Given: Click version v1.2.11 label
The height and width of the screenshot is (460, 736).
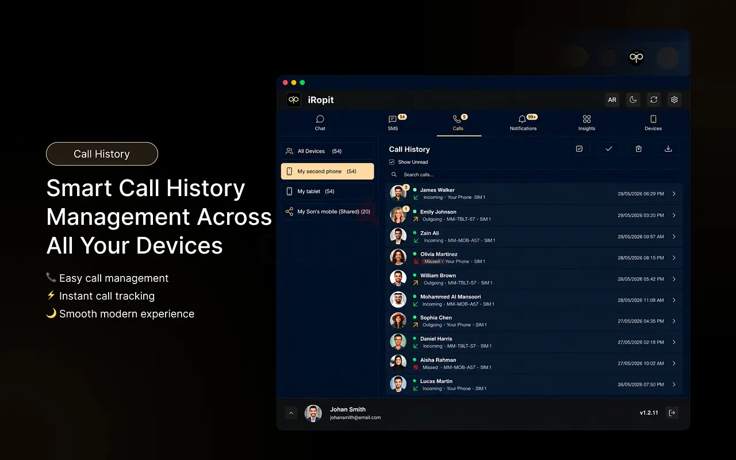Looking at the screenshot, I should click(x=649, y=413).
